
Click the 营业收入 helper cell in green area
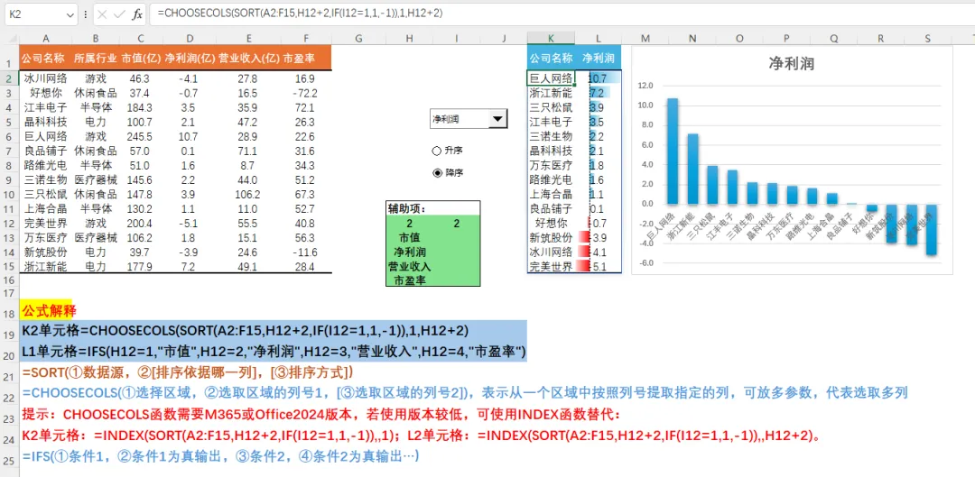[409, 266]
